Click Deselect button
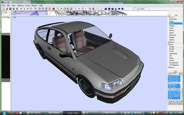The width and height of the screenshot is (184, 115). coord(179,104)
